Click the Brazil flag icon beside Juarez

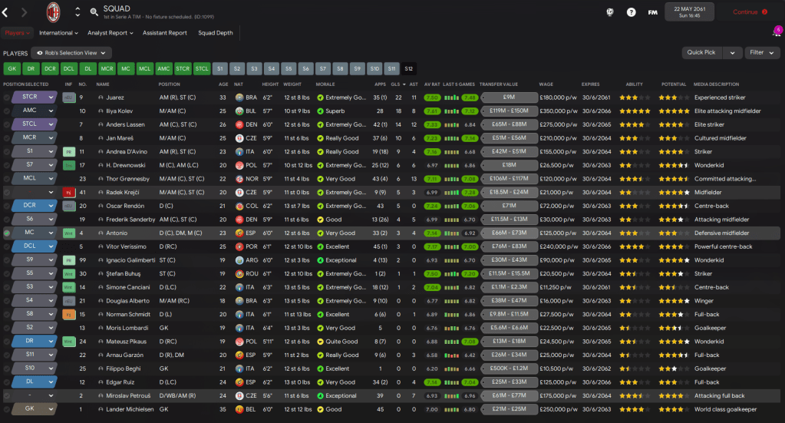[239, 97]
